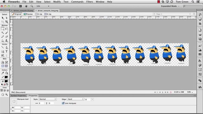The height and width of the screenshot is (114, 203).
Task: Switch to standard screen mode
Action: [x=2, y=90]
